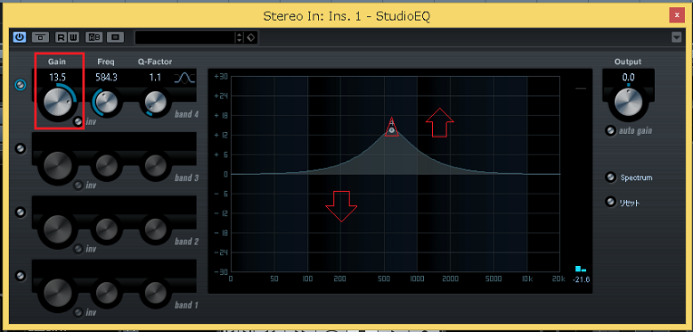Click the band 1 Q knob
Image resolution: width=693 pixels, height=332 pixels.
point(155,292)
